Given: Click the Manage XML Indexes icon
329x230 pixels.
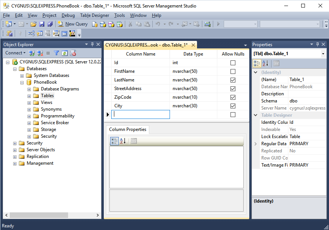Looking at the screenshot, I should pyautogui.click(x=56, y=33).
